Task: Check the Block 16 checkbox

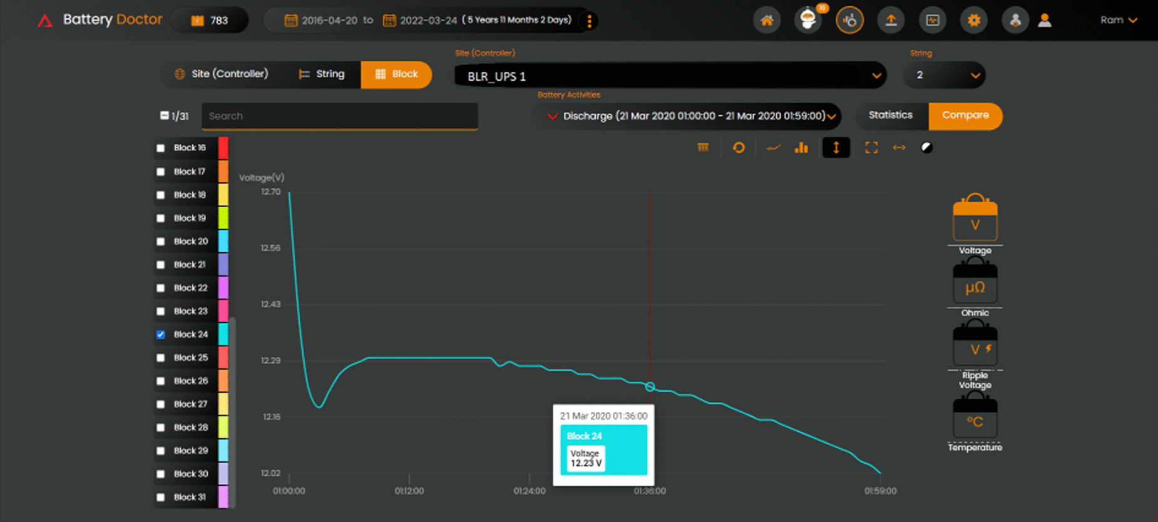Action: coord(161,148)
